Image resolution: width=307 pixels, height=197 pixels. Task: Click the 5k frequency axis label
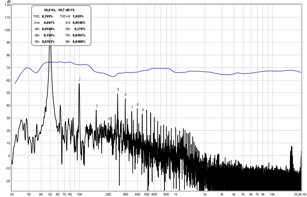click(x=243, y=195)
